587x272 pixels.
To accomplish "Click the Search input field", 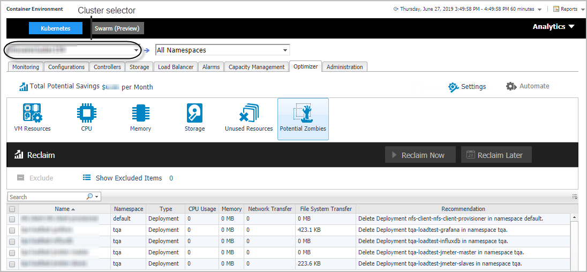I will click(47, 197).
